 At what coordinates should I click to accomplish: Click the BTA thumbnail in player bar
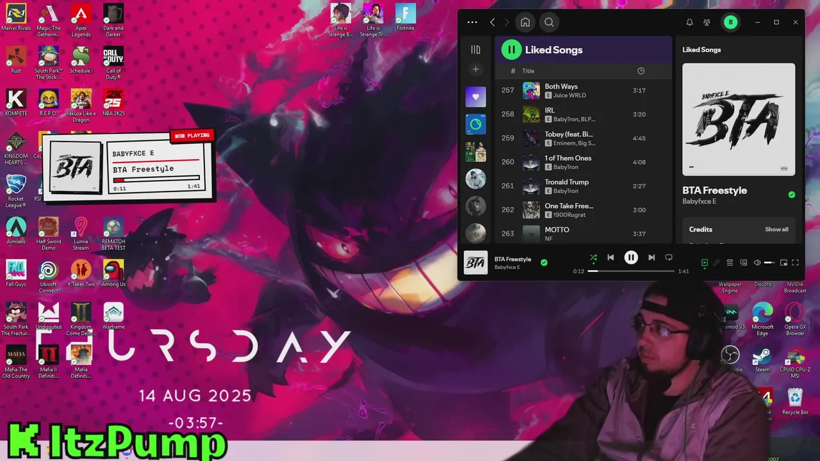pyautogui.click(x=475, y=263)
